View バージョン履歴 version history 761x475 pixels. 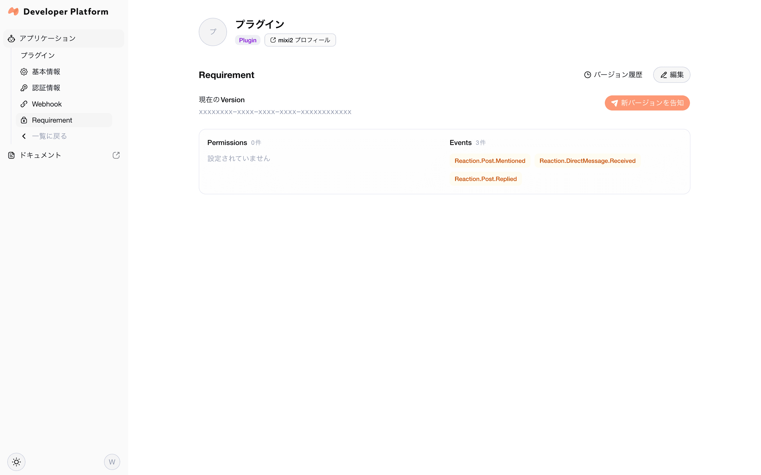[x=613, y=75]
